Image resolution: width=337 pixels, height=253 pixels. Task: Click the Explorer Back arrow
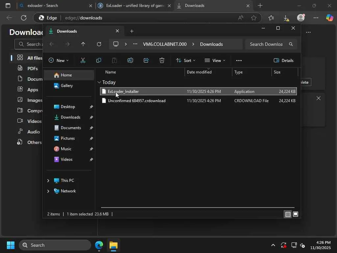pyautogui.click(x=52, y=44)
